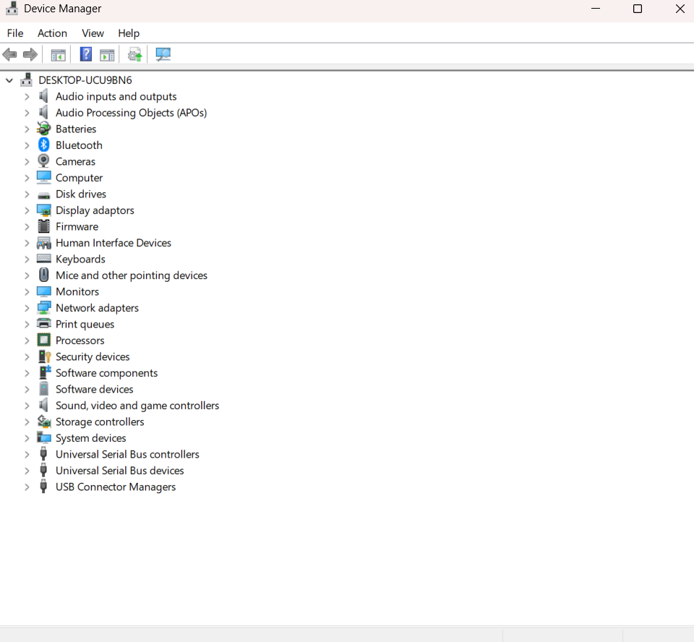
Task: Select the Sound, video and game controllers entry
Action: click(137, 406)
